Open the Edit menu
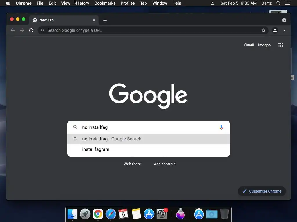Image resolution: width=297 pixels, height=222 pixels. coord(52,3)
